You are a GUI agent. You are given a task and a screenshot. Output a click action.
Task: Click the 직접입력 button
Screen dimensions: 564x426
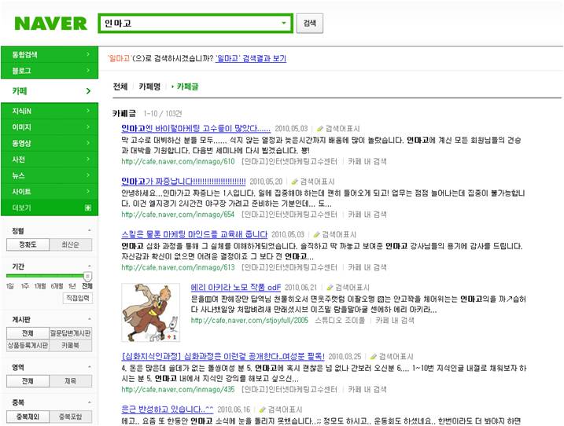(x=78, y=298)
